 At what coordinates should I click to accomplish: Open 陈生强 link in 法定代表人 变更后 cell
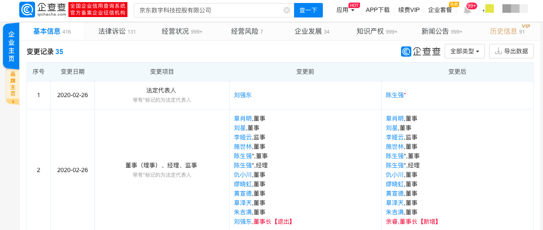click(395, 95)
